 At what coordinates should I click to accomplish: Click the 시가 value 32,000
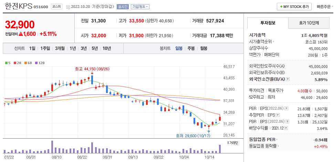(98, 36)
